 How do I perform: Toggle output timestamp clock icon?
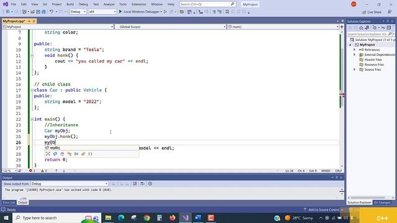tap(150, 183)
